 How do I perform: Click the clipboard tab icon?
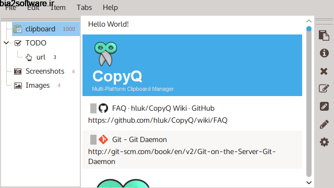coord(18,29)
